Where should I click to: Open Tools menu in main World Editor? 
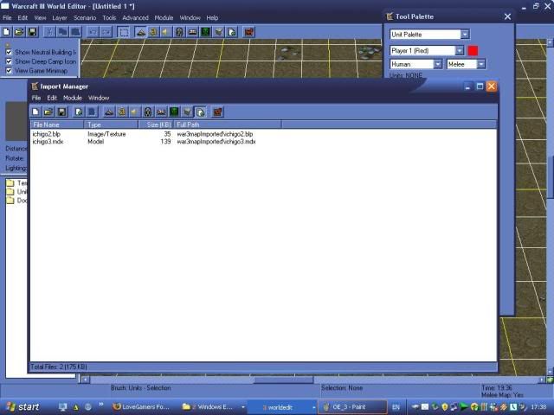(109, 17)
